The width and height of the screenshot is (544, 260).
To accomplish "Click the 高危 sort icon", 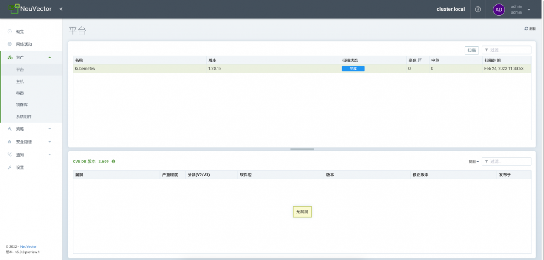I will 419,60.
